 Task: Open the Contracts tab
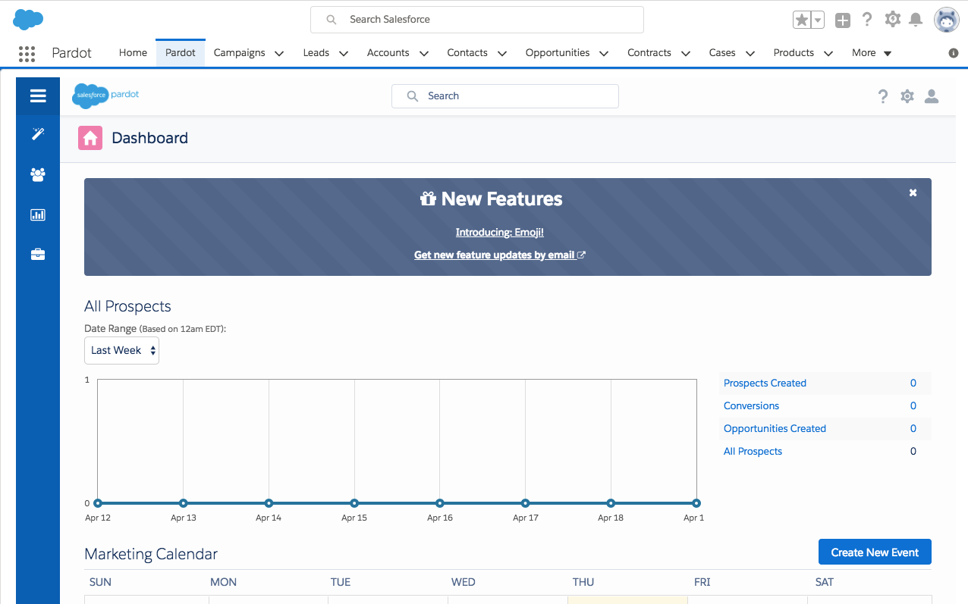pyautogui.click(x=649, y=53)
